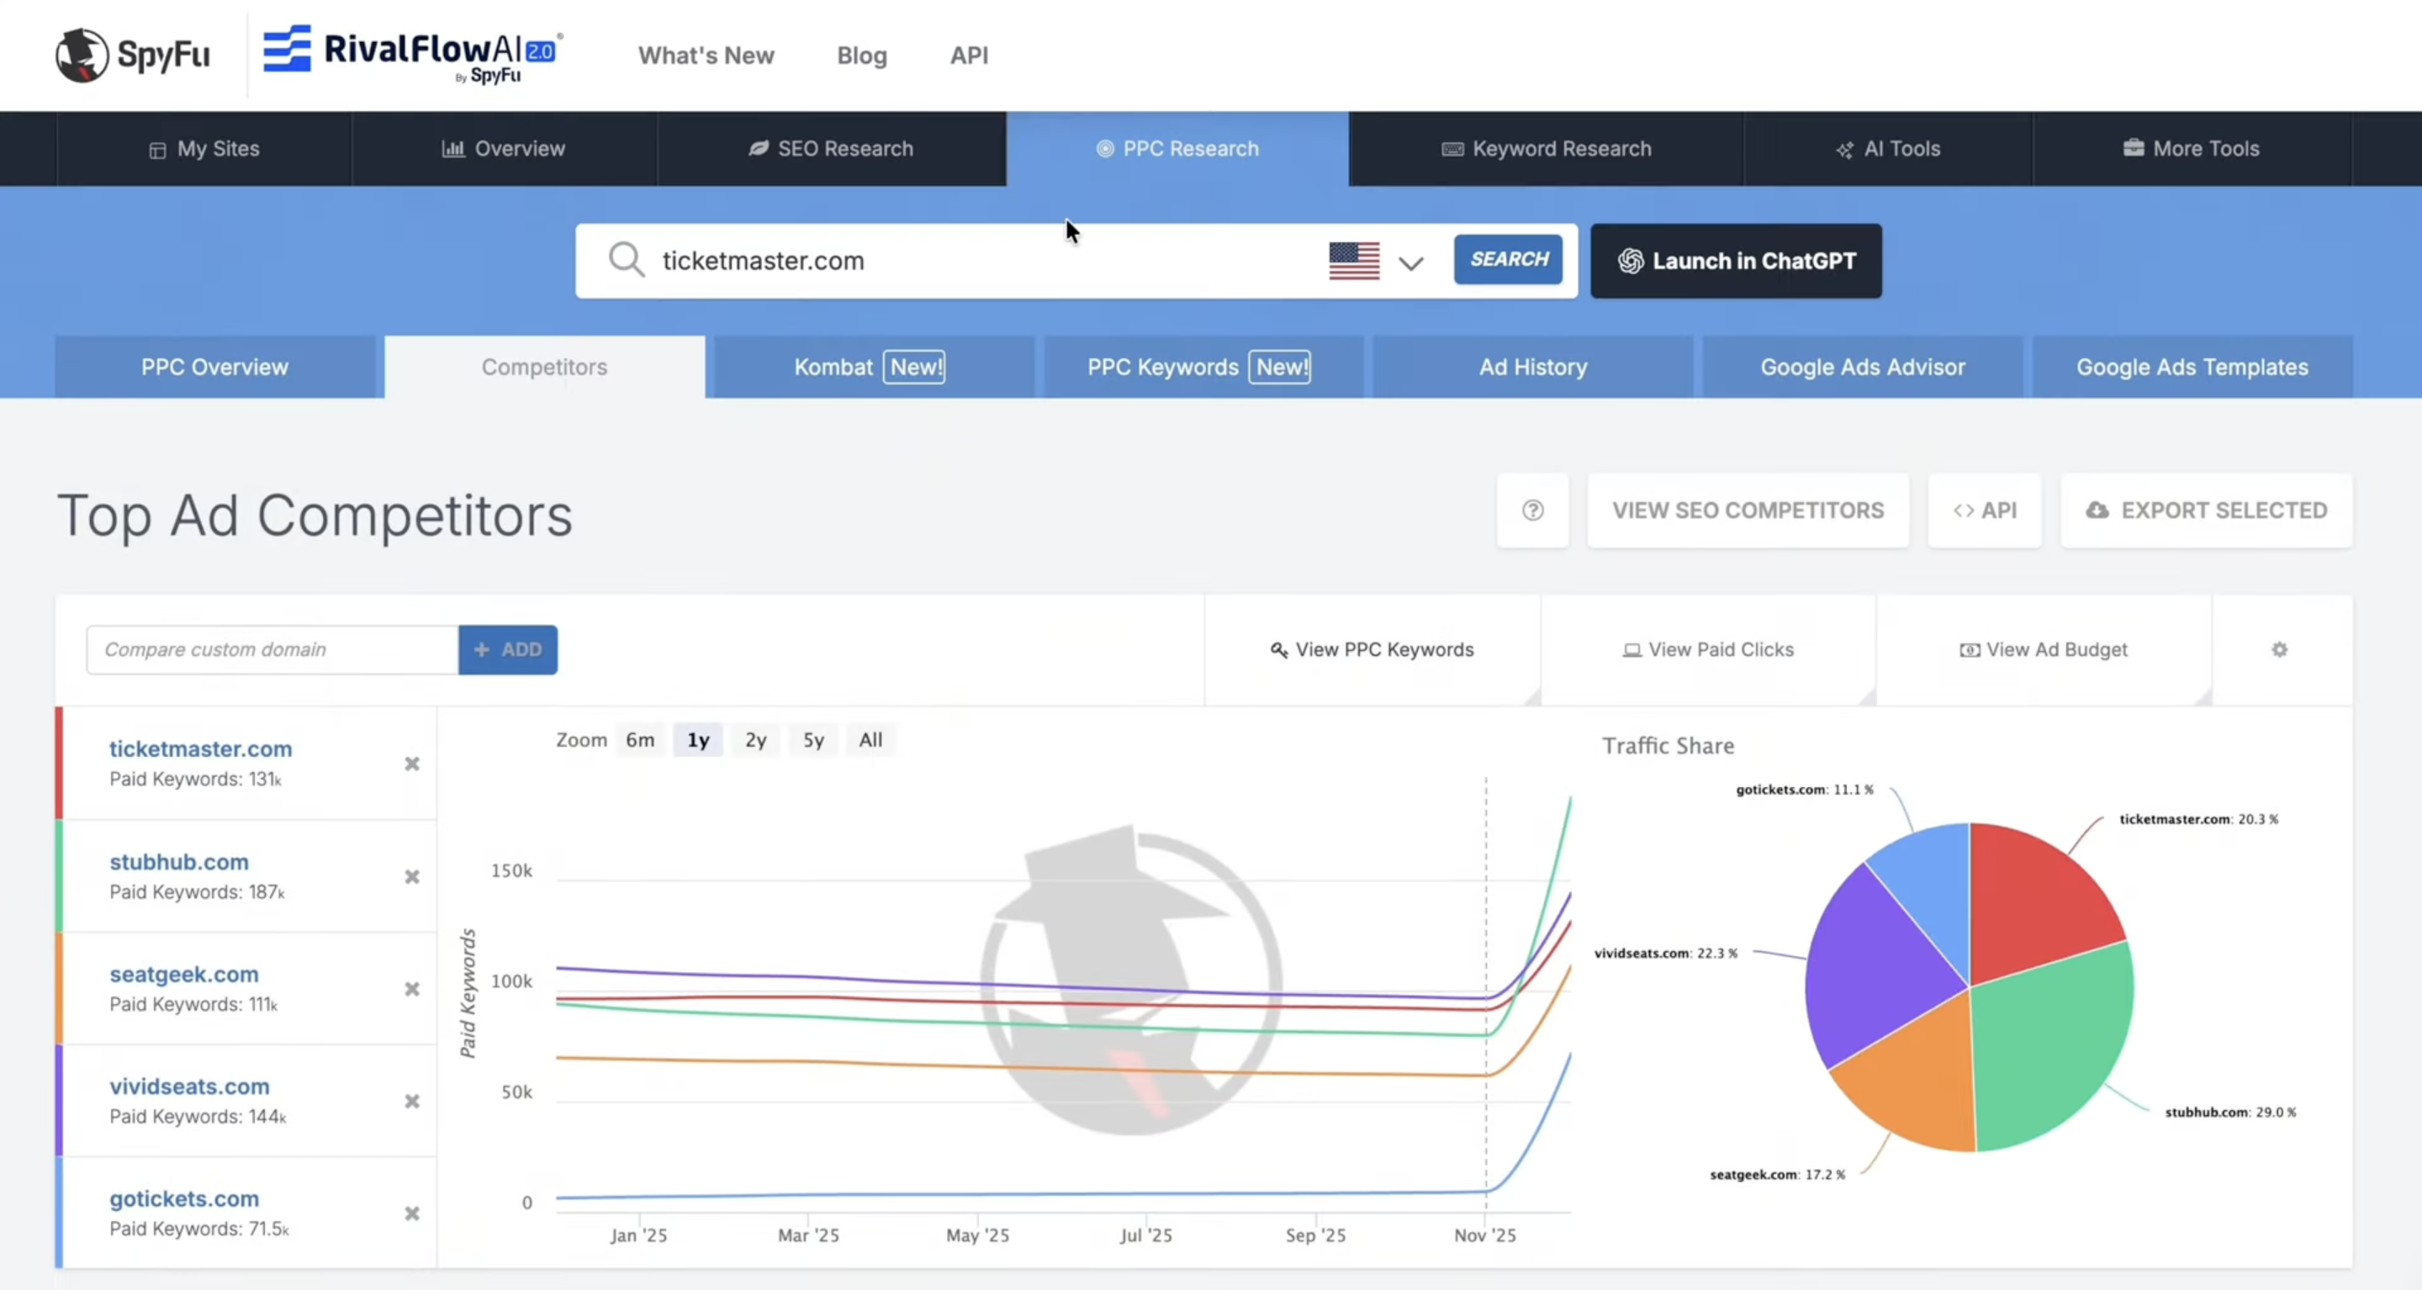This screenshot has height=1290, width=2422.
Task: Set chart zoom to All
Action: 870,740
